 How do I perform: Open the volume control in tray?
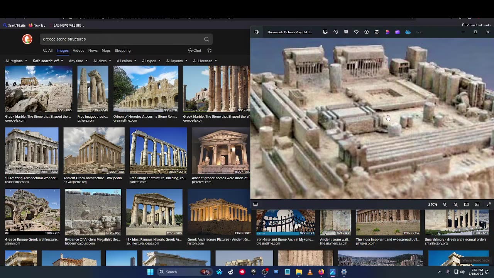462,272
